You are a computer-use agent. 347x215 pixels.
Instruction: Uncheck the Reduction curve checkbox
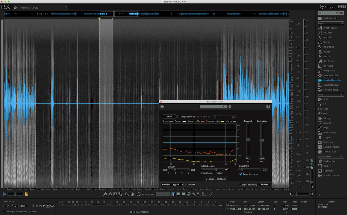pos(240,174)
